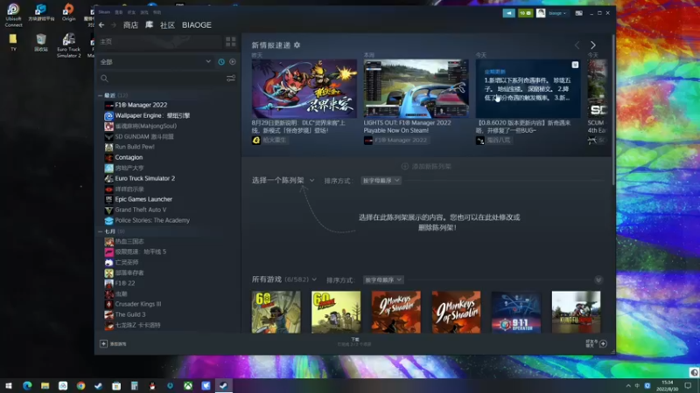Go back with the left arrow
Screen dimensions: 700x393
pos(101,25)
